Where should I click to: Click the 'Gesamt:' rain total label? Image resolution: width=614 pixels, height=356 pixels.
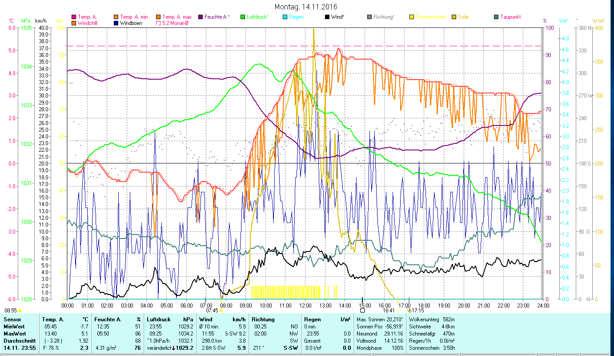tap(313, 341)
